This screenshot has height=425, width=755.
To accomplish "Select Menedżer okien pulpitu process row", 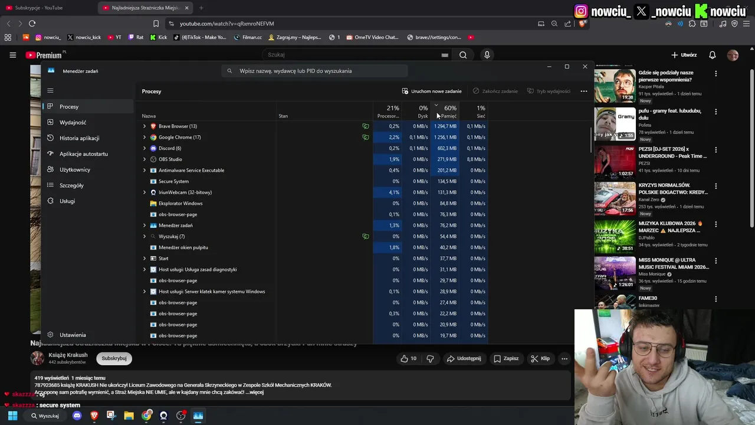I will [314, 247].
